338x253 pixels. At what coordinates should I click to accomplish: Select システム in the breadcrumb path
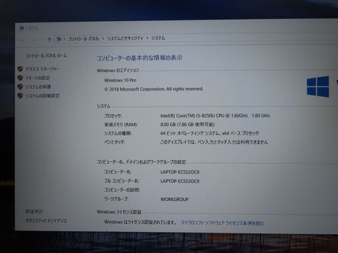pyautogui.click(x=158, y=38)
